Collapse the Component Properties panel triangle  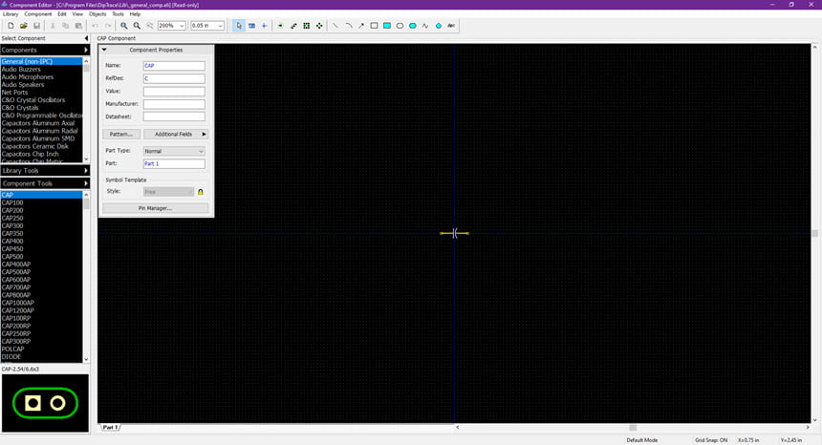coord(104,50)
